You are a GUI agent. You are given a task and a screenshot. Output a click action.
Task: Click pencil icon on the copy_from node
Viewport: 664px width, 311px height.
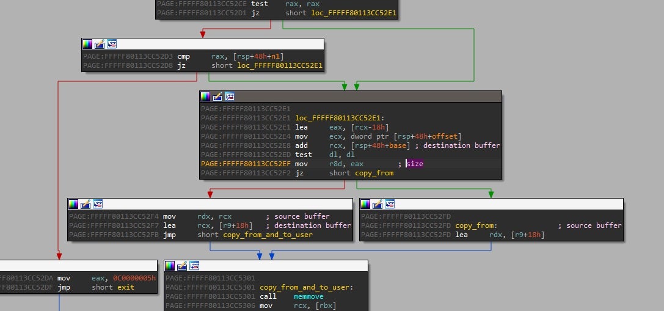click(x=378, y=203)
